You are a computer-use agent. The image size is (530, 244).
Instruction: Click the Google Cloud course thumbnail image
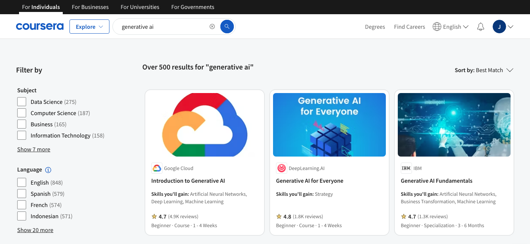point(205,125)
